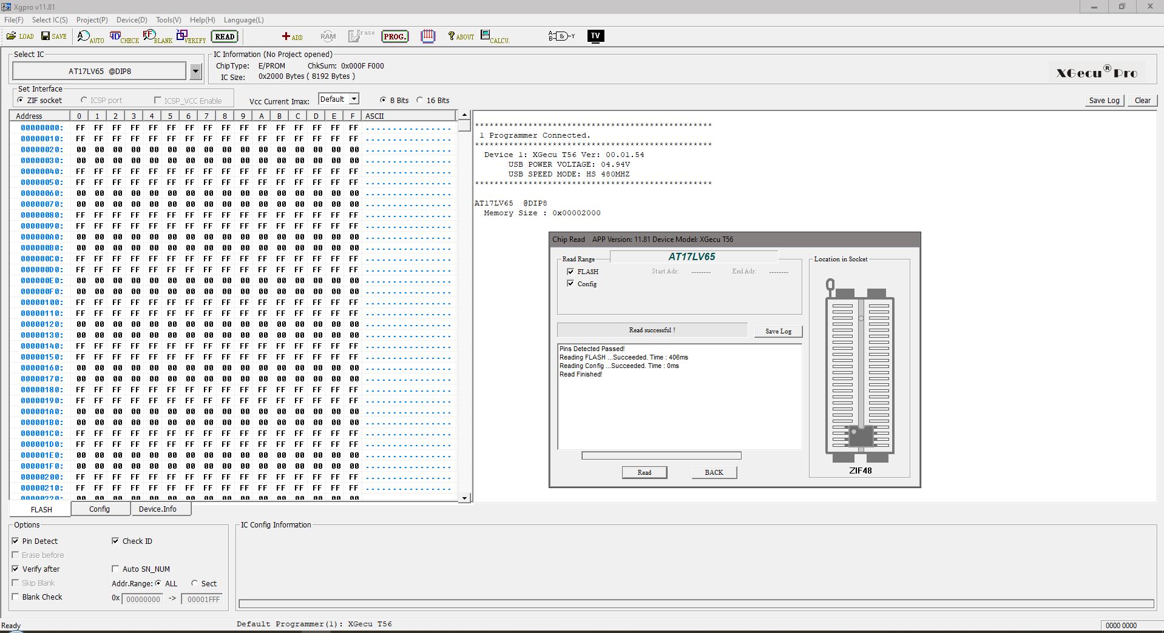Expand the Select IC dropdown arrow

[195, 72]
